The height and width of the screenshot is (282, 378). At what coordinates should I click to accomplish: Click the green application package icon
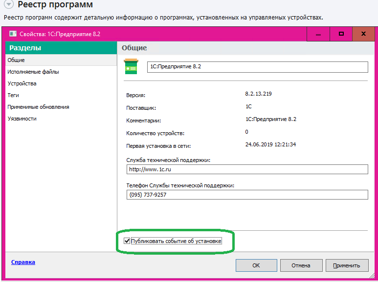click(x=131, y=66)
